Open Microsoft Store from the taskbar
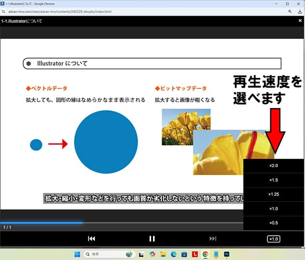305x260 pixels. coord(184,254)
